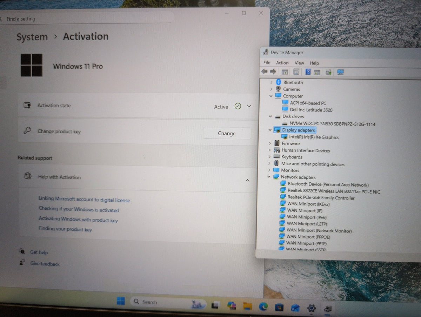Viewport: 421px width, 317px height.
Task: Select NVMe WDC PC SN530 disk drive
Action: click(332, 124)
